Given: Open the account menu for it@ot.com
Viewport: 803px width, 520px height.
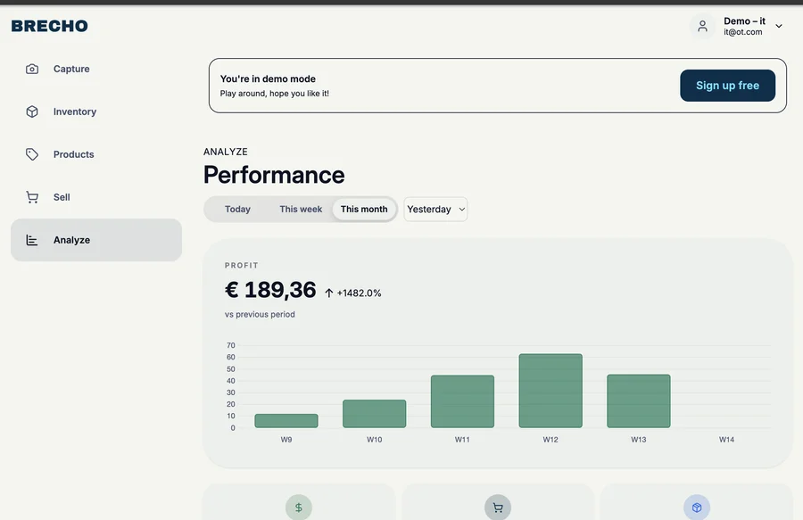Looking at the screenshot, I should tap(743, 25).
